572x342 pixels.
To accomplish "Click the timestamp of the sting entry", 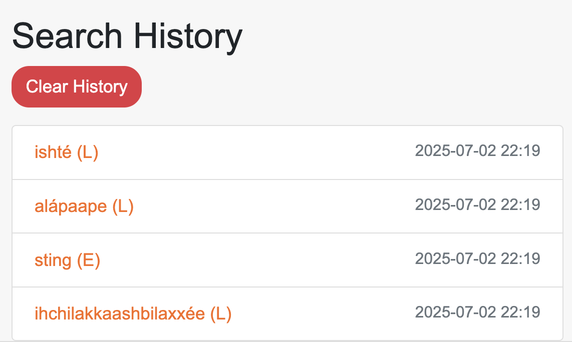I will [477, 258].
